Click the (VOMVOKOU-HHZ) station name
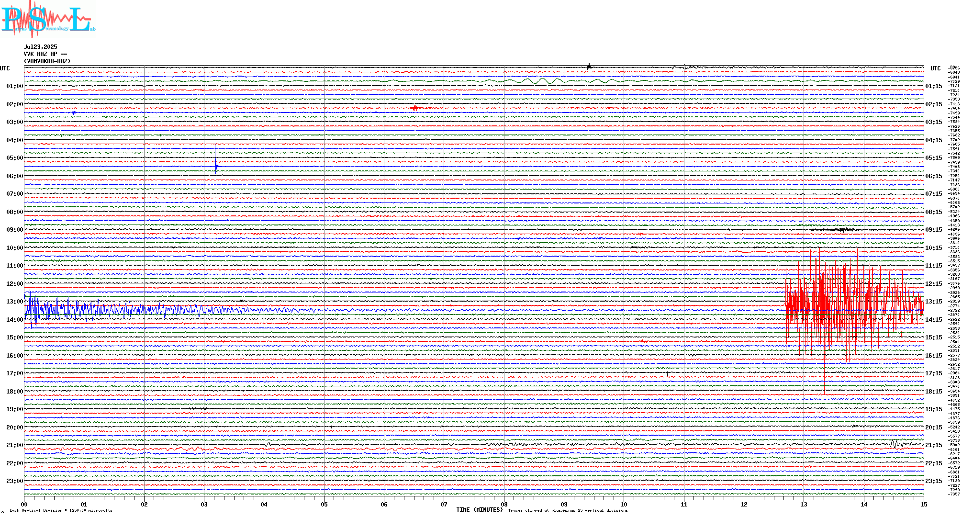 click(47, 61)
